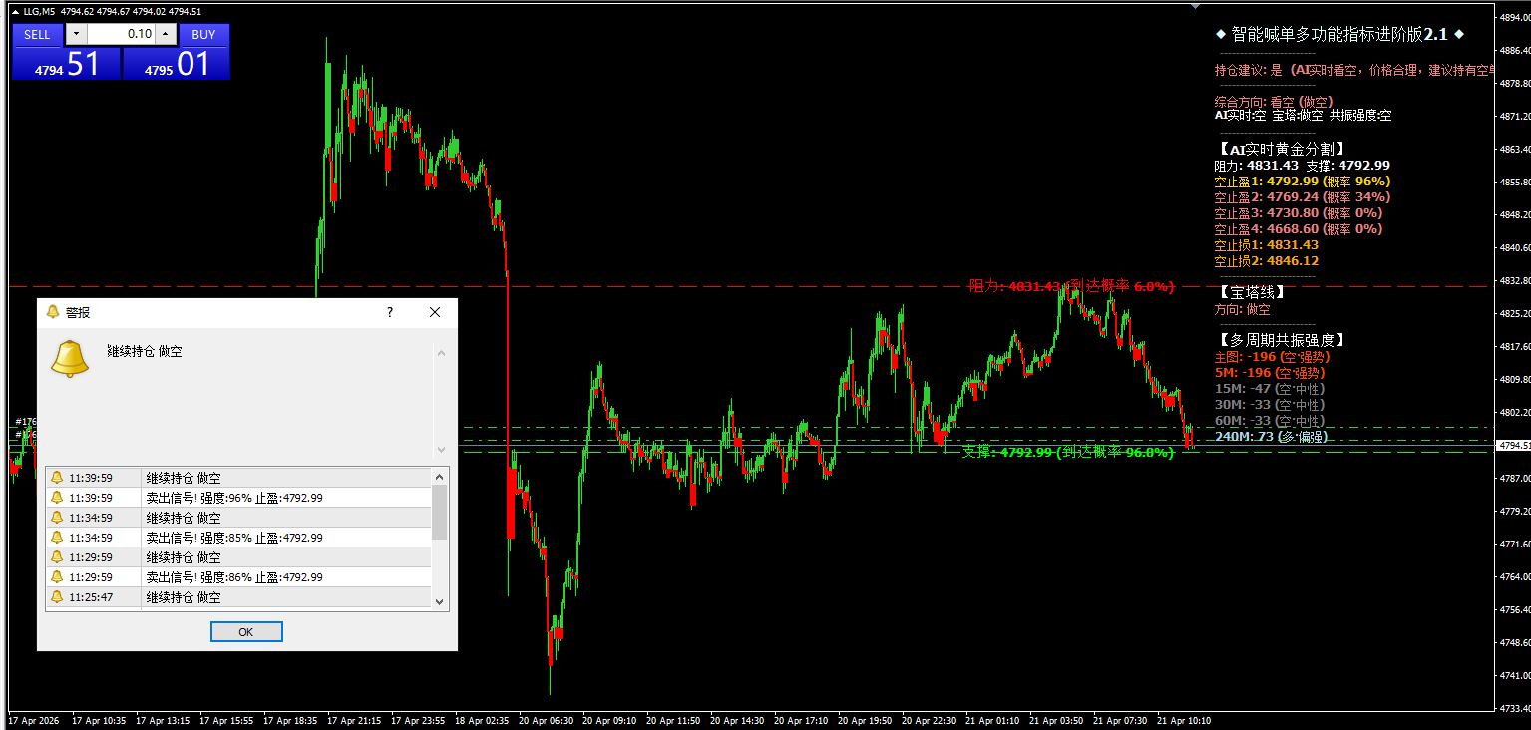Click the '主图: -196 (空·强势)' line
The width and height of the screenshot is (1531, 730).
coord(1272,356)
